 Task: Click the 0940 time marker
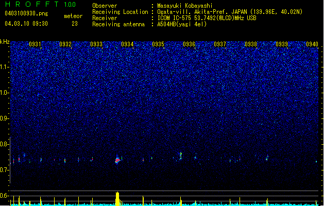(x=312, y=44)
